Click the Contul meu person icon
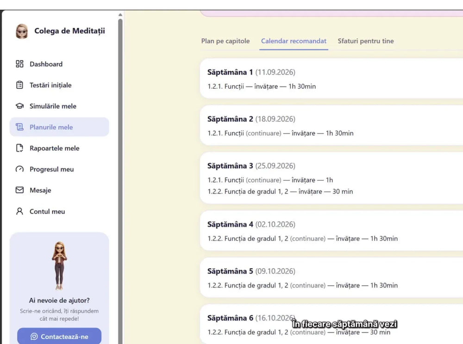Image resolution: width=463 pixels, height=344 pixels. click(x=19, y=211)
